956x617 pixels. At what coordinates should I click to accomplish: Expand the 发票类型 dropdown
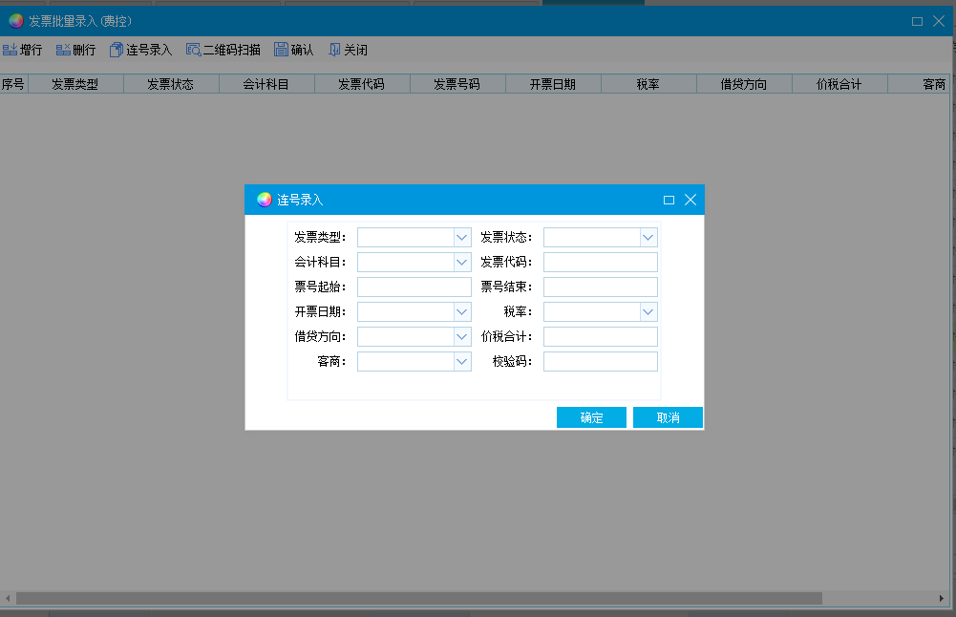coord(462,237)
